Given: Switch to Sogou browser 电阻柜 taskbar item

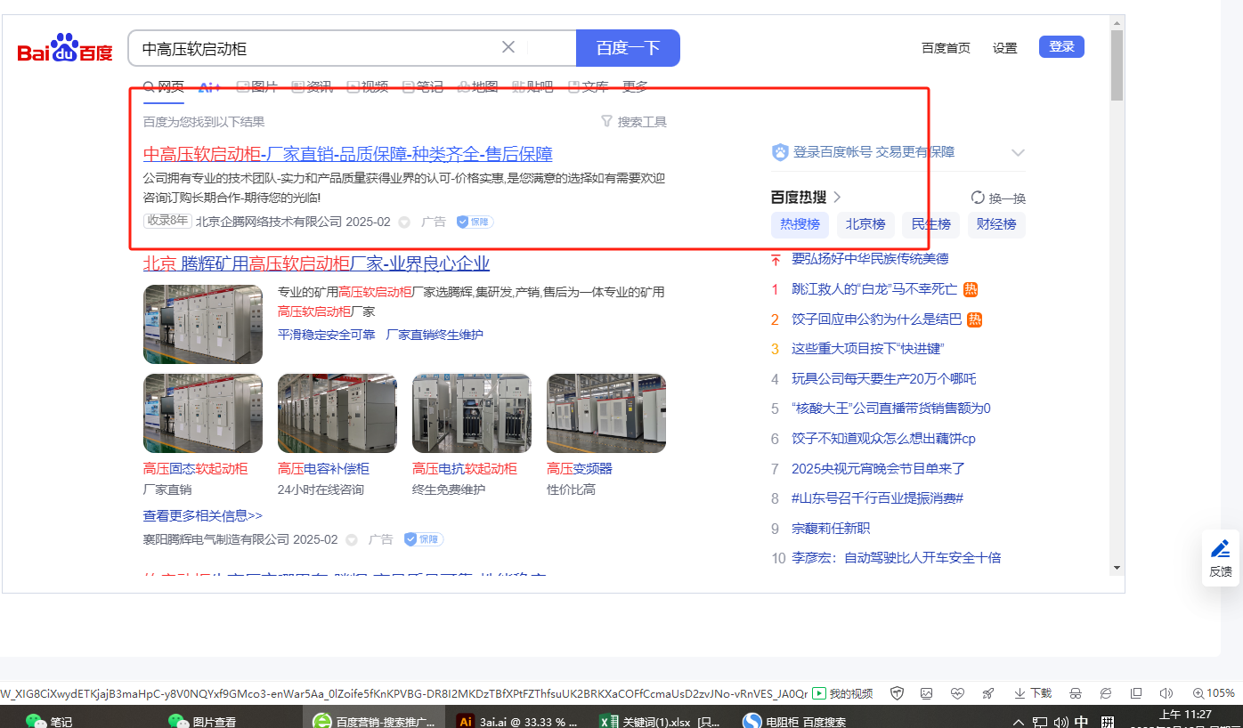Looking at the screenshot, I should [x=797, y=720].
